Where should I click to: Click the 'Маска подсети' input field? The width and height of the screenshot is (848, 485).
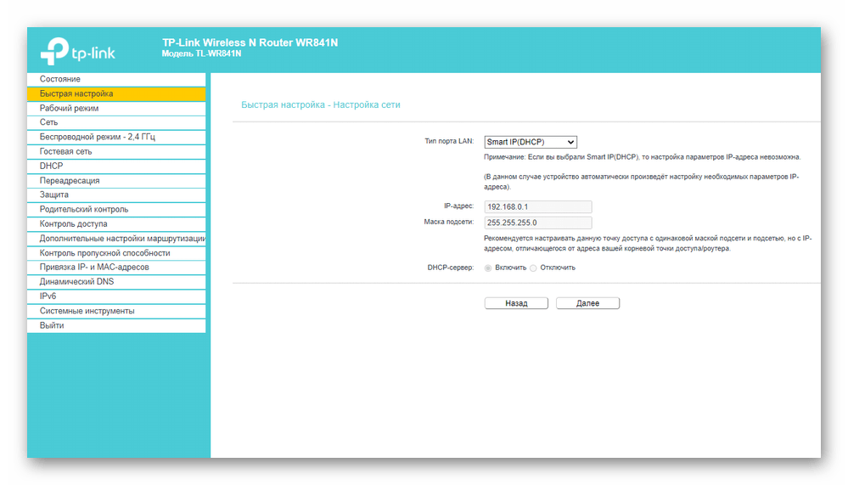pyautogui.click(x=537, y=223)
